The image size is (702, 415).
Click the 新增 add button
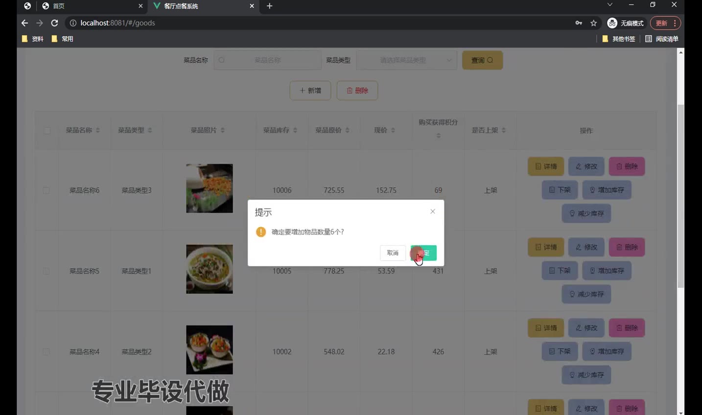click(310, 91)
